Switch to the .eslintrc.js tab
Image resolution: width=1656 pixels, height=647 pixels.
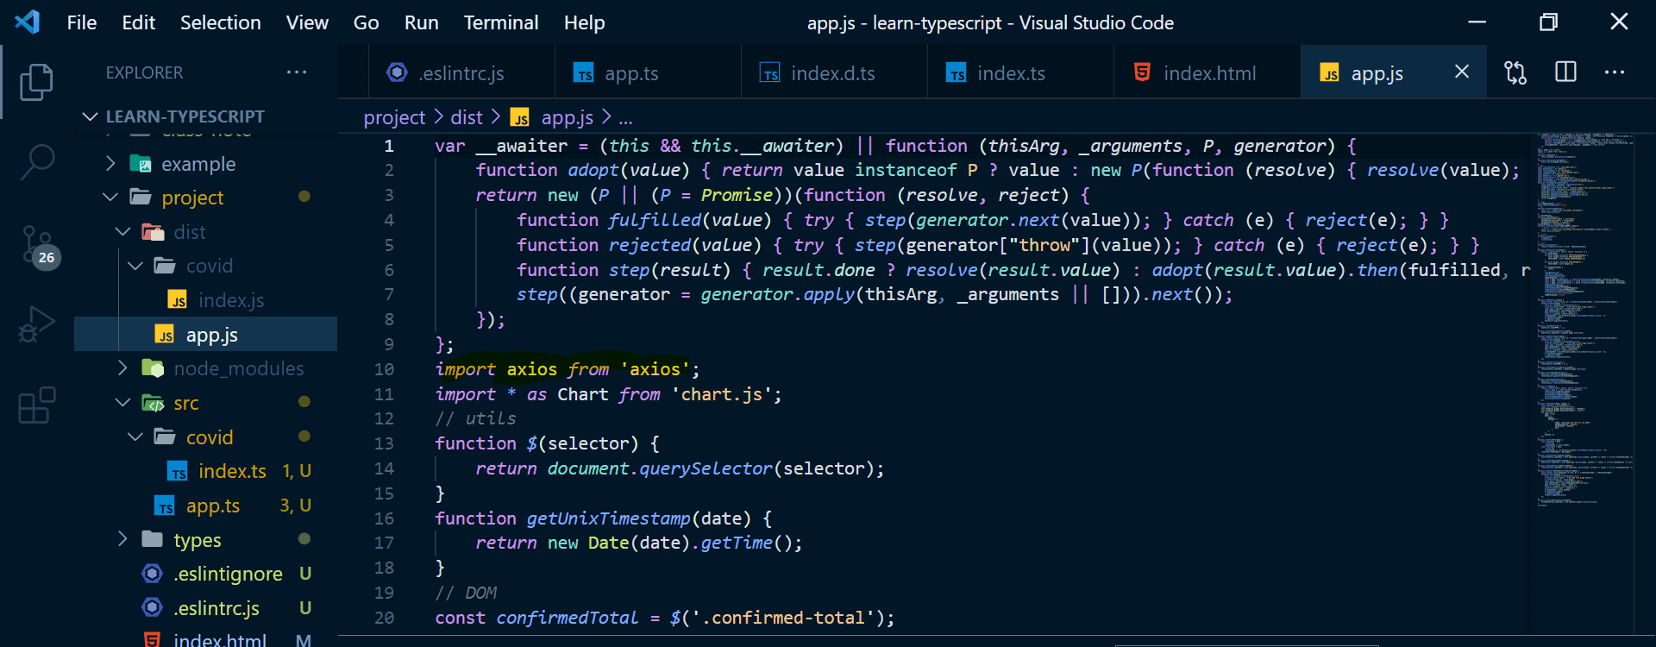461,73
